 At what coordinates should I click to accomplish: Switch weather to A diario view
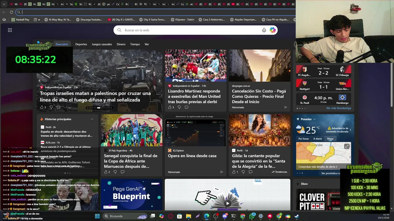[x=318, y=139]
